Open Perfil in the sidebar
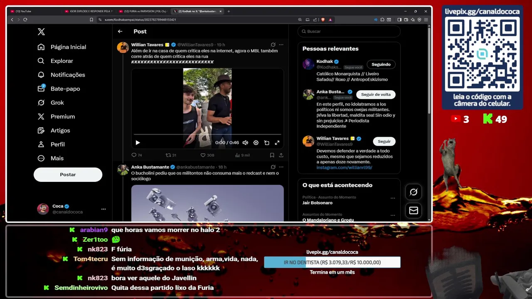Screen dimensions: 532x299 coord(51,144)
